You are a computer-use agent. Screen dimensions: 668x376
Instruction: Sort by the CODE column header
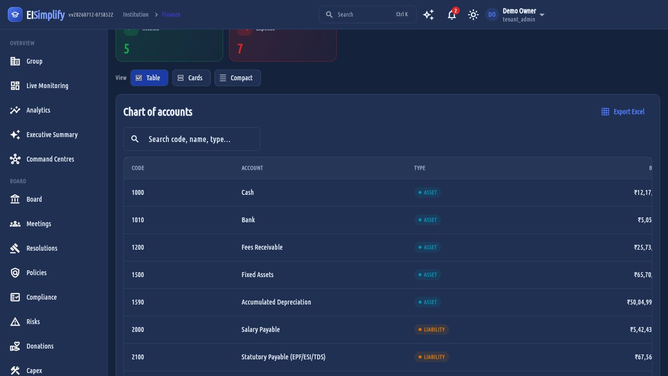tap(138, 168)
